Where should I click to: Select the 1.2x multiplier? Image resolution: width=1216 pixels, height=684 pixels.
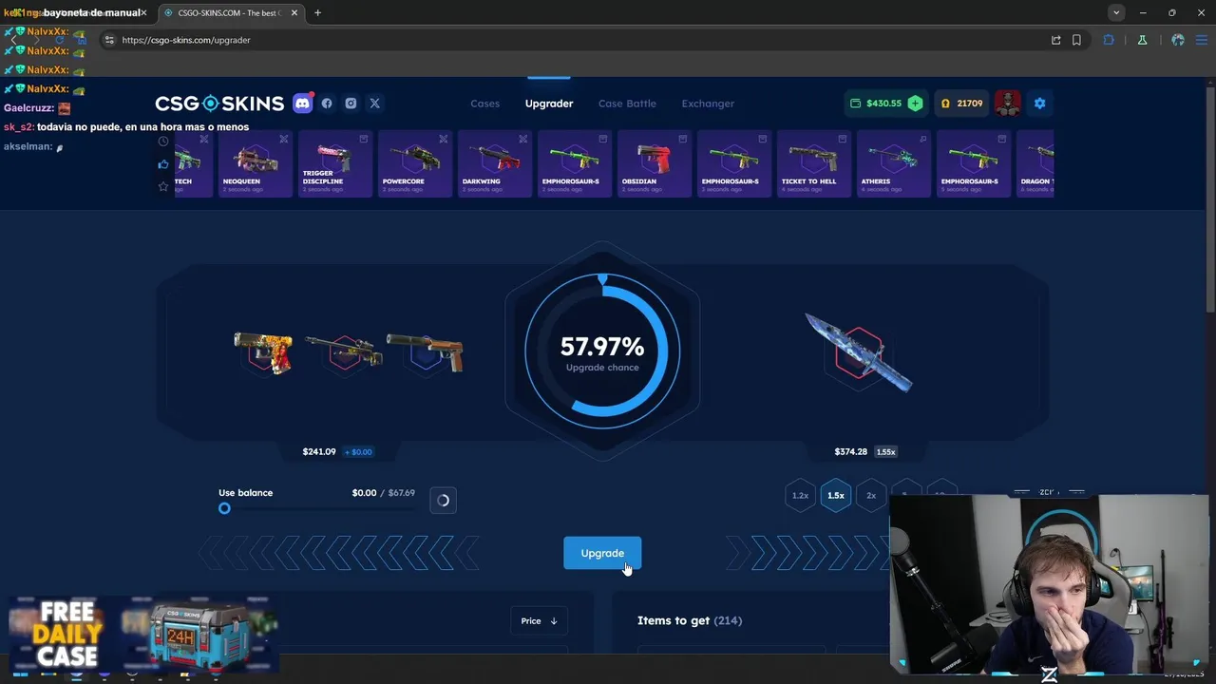800,495
